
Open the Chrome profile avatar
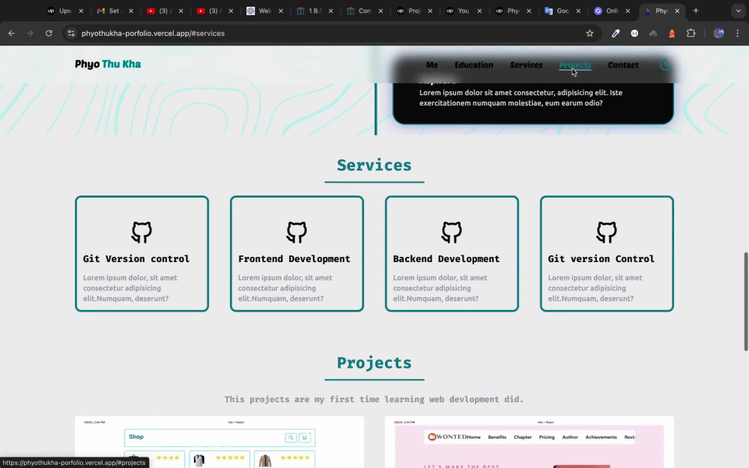(718, 34)
